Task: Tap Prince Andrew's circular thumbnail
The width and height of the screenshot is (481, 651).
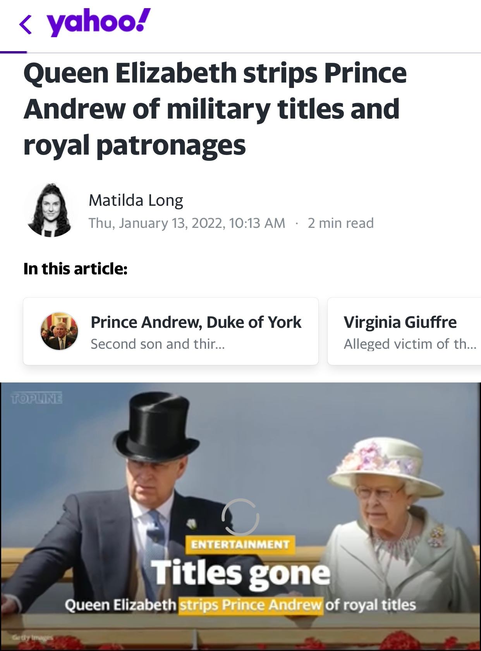Action: pyautogui.click(x=59, y=331)
